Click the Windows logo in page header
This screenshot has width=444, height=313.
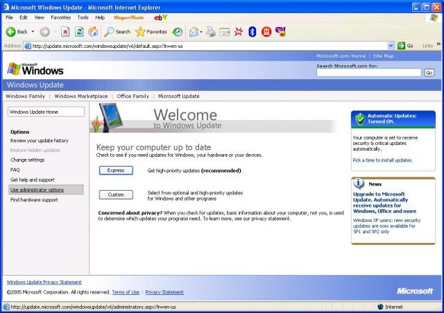click(35, 69)
